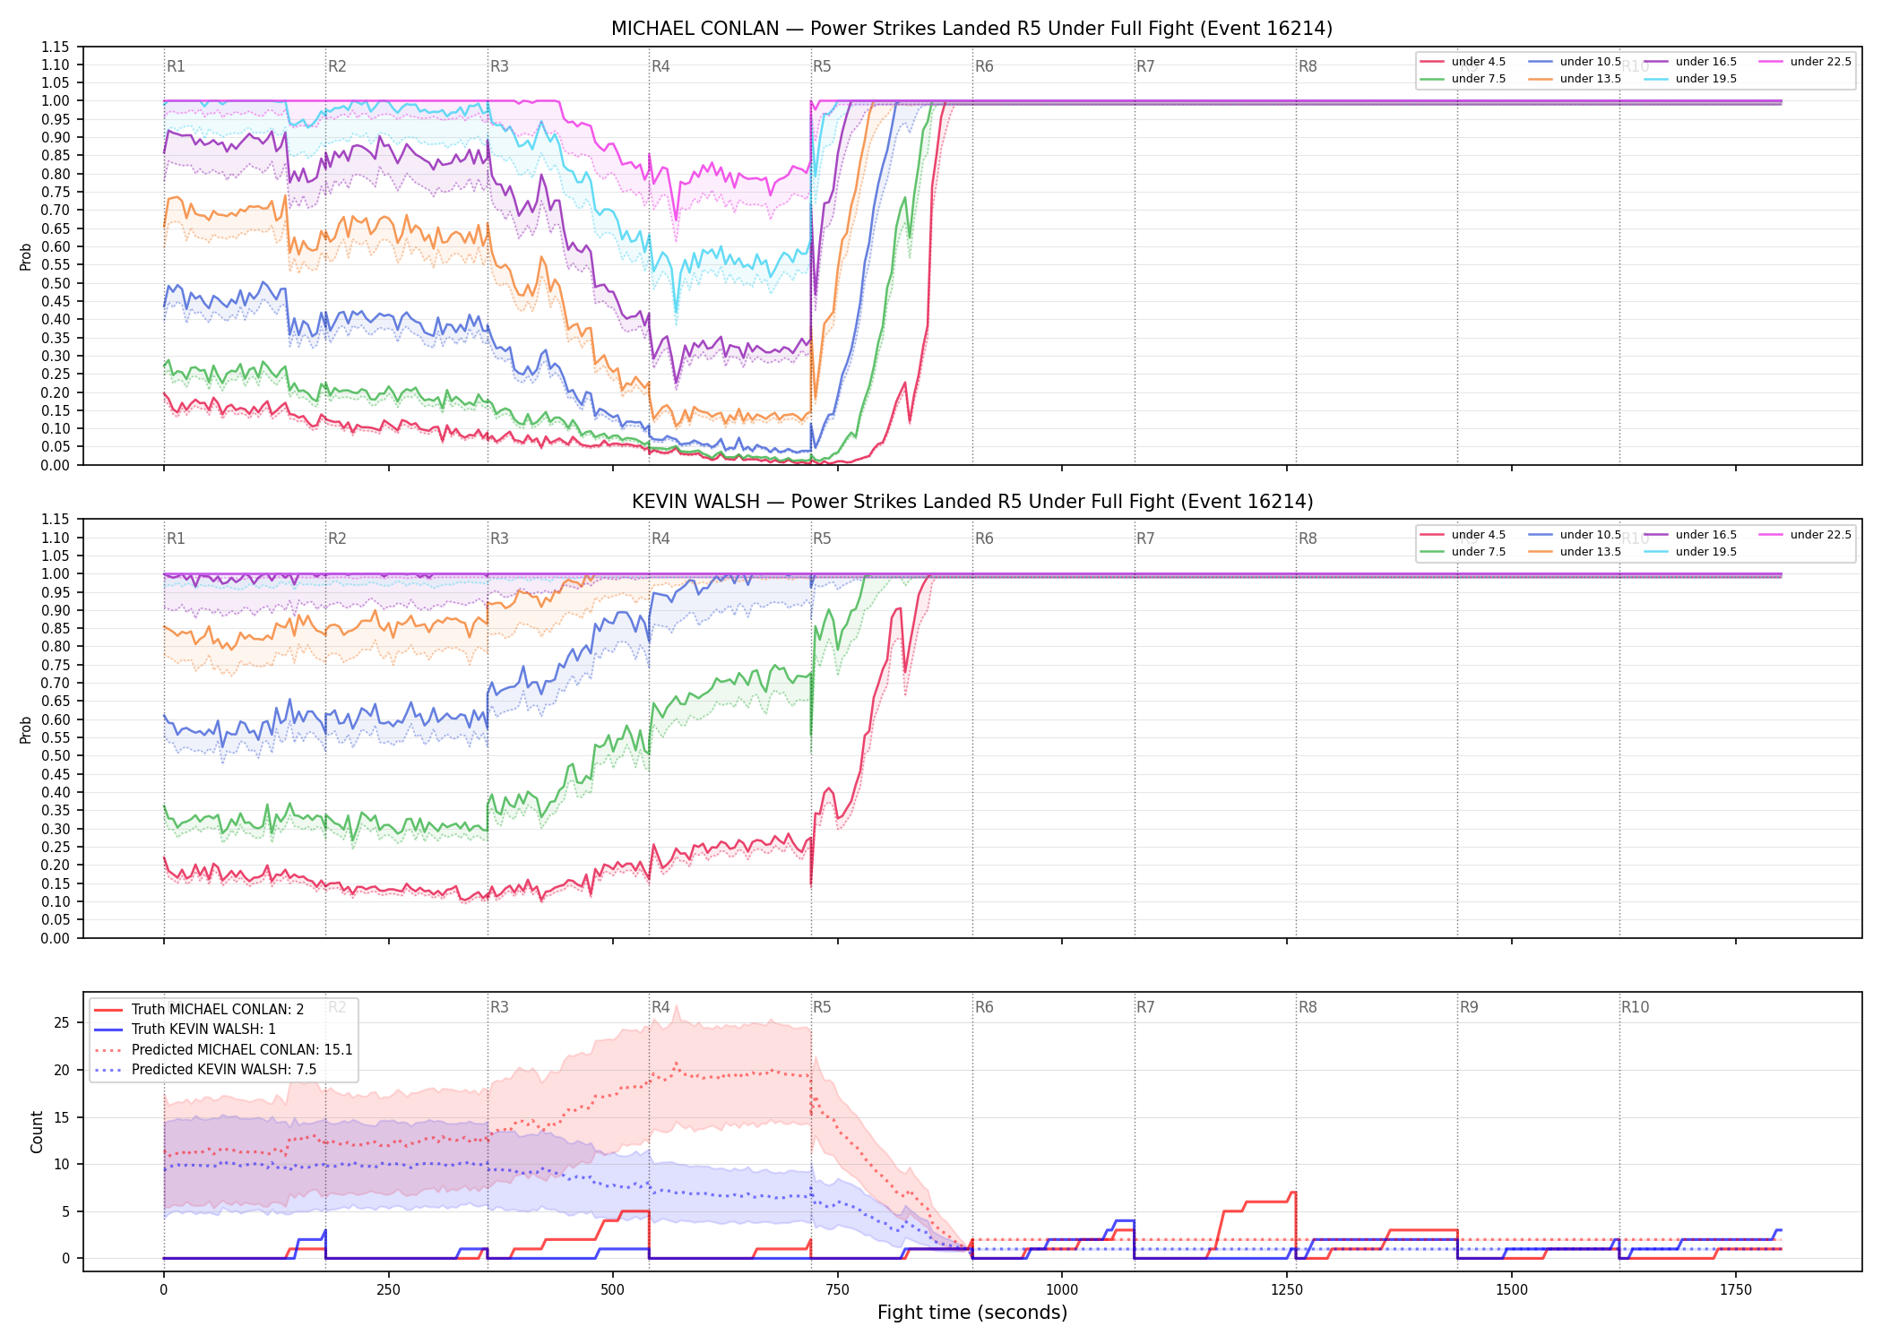Click the R3 round marker in the Michael Conlan chart
The height and width of the screenshot is (1344, 1882).
499,66
